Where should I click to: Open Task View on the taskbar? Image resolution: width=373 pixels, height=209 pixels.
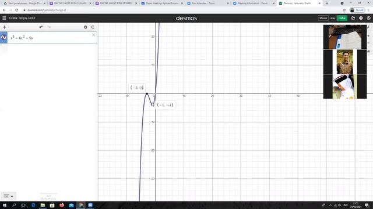pos(23,205)
